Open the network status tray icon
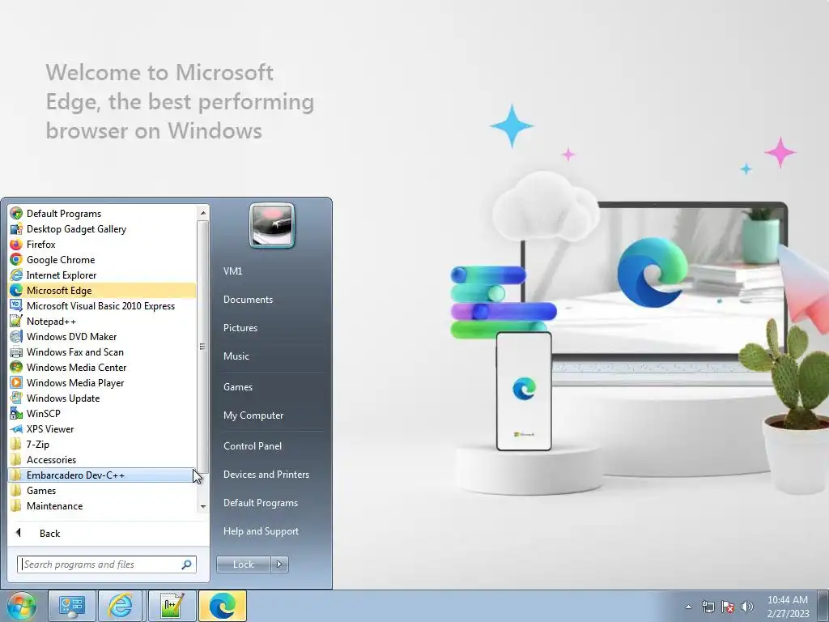The image size is (829, 622). 708,607
